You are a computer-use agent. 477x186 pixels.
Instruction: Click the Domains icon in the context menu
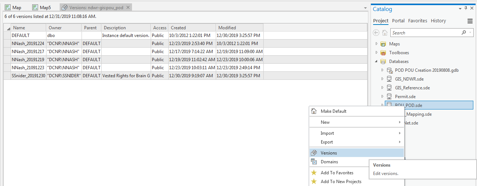314,162
